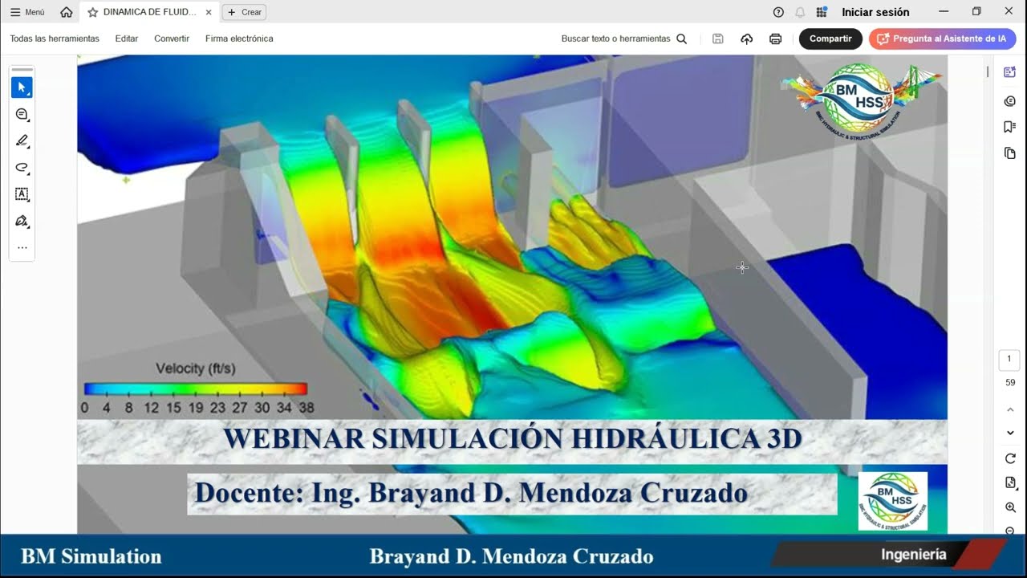Go to next page down chevron
The image size is (1027, 578).
1010,433
